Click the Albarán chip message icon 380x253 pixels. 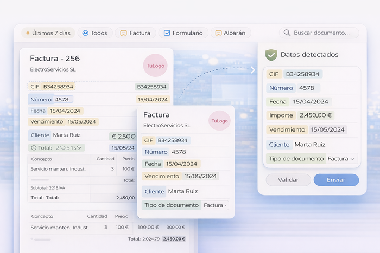pos(218,33)
